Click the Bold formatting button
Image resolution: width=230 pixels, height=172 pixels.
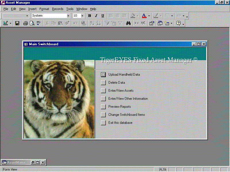[89, 16]
